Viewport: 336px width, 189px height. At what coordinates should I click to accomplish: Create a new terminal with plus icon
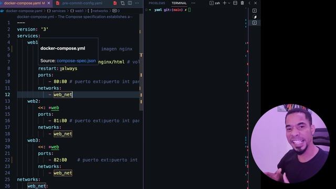pyautogui.click(x=224, y=3)
